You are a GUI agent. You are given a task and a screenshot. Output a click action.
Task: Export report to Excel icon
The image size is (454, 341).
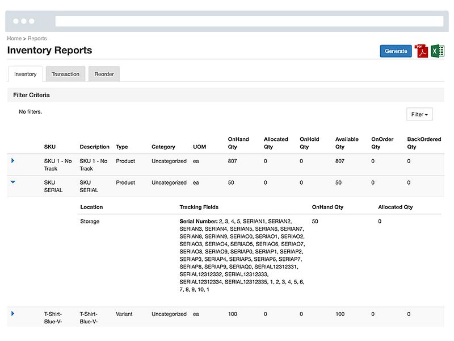click(x=438, y=51)
